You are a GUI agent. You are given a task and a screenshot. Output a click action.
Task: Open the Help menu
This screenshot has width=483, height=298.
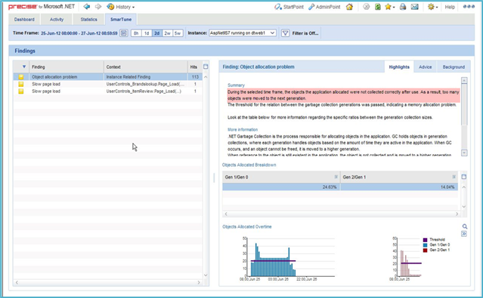pos(450,7)
